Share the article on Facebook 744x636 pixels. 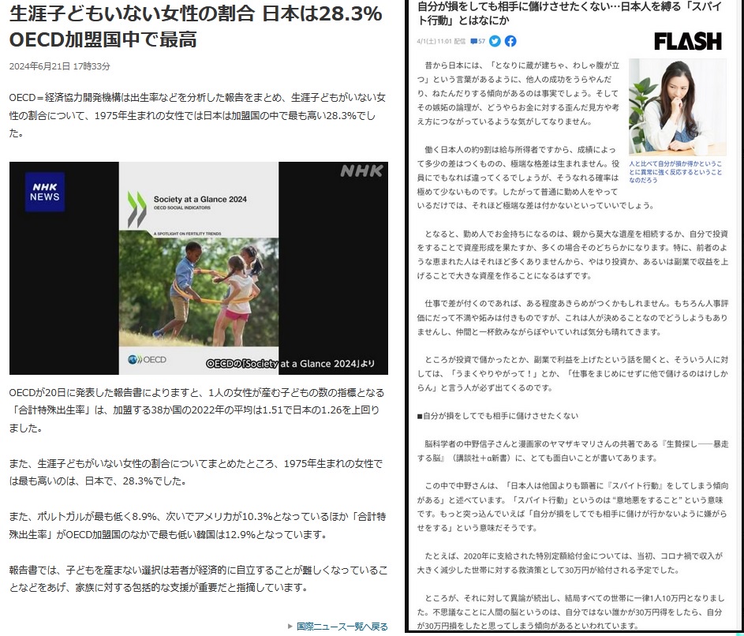point(510,41)
